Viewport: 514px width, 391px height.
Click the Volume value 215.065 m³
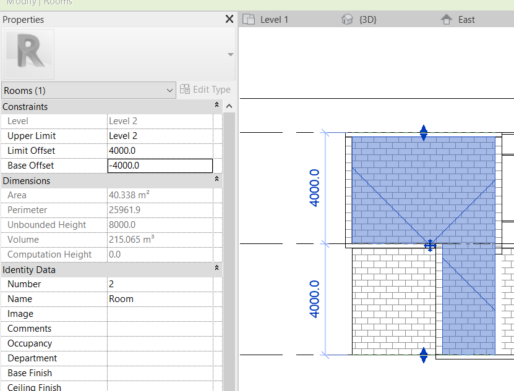pos(132,240)
